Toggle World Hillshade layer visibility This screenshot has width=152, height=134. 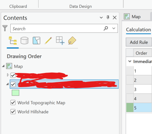13,112
